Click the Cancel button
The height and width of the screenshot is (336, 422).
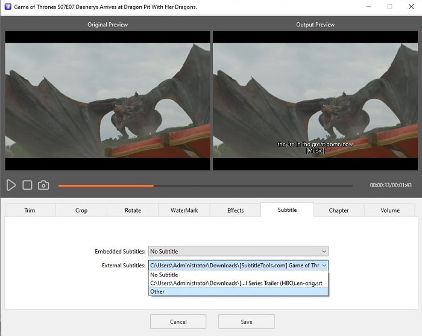coord(178,322)
